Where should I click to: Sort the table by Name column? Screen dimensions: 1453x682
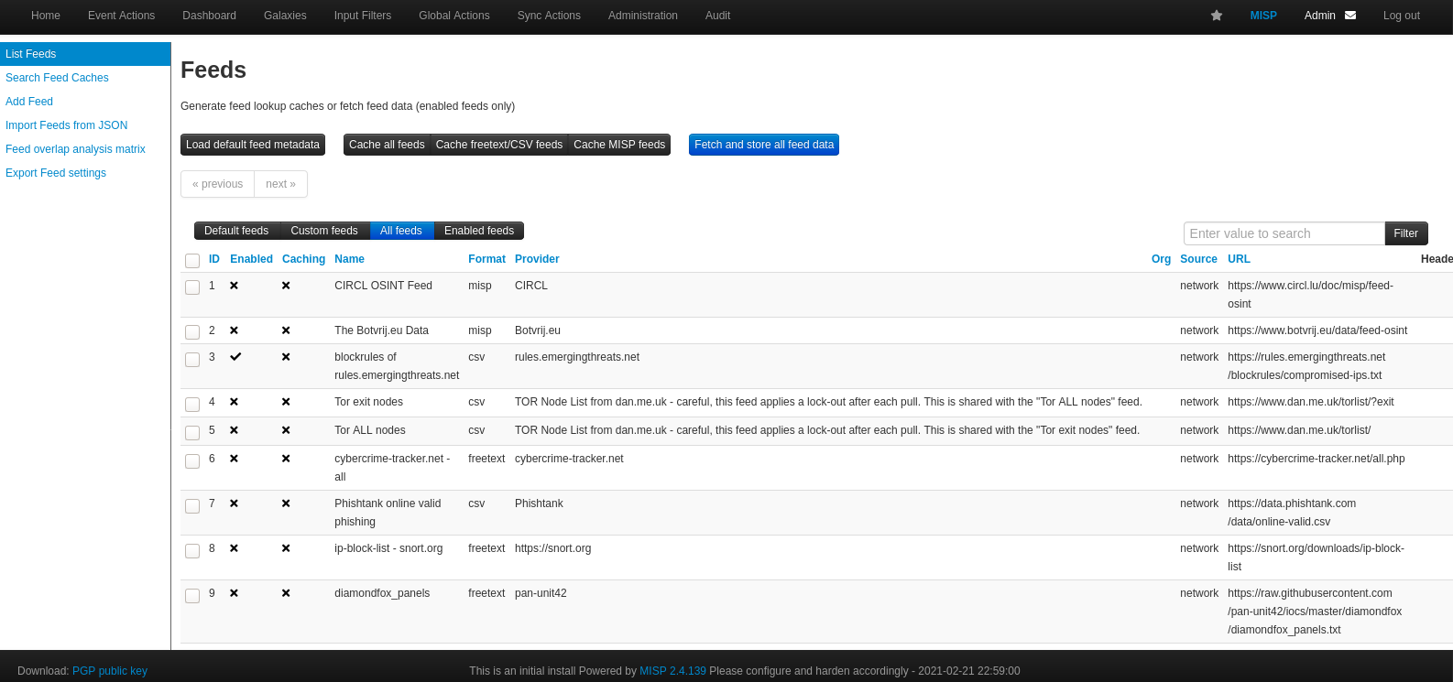[x=349, y=259]
